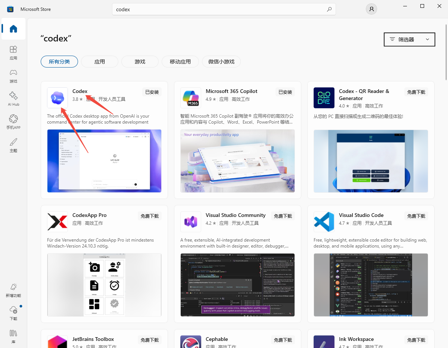Select the 应用 filter tab
448x348 pixels.
click(100, 62)
